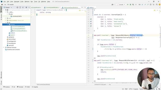
Task: Collapse the models folder
Action: click(7, 24)
